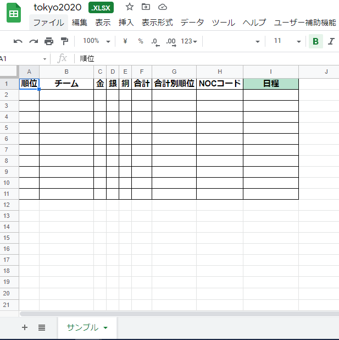Select column G header
Screen dimensions: 339x340
pyautogui.click(x=174, y=72)
